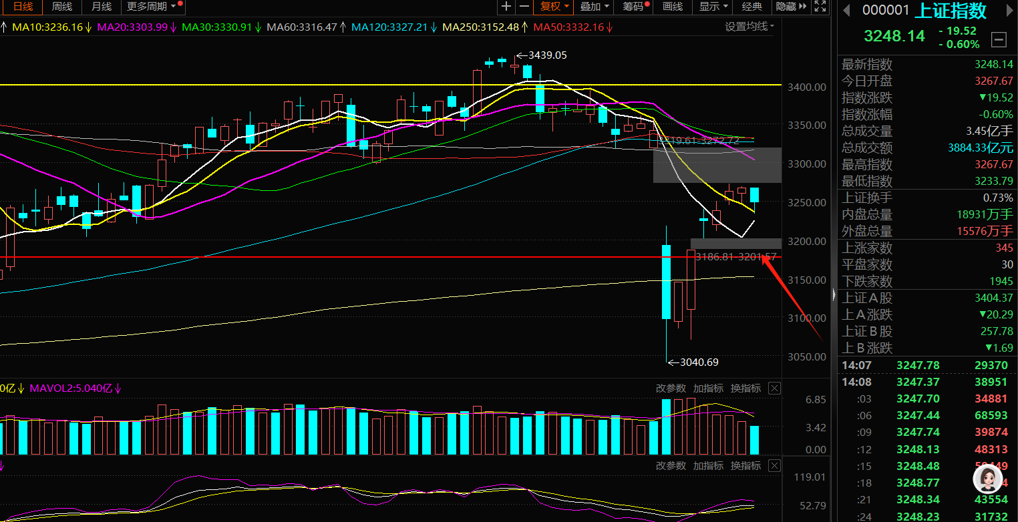Close the lower oscillator indicator panel
Screen dimensions: 1018x522
click(774, 466)
